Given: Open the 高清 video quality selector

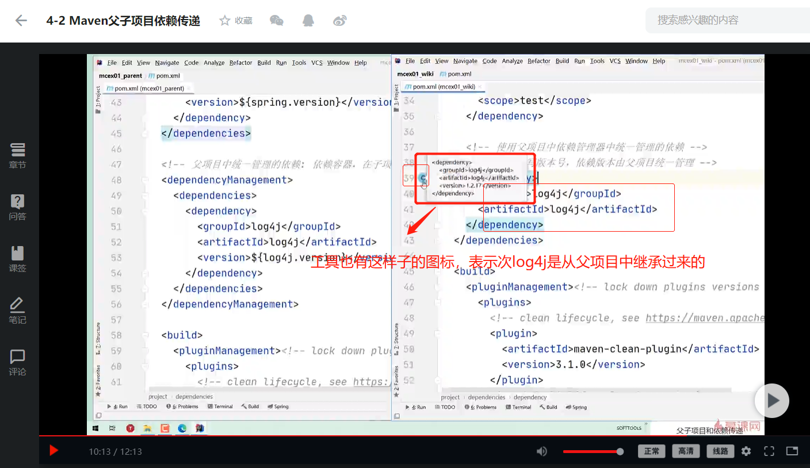Looking at the screenshot, I should coord(686,451).
